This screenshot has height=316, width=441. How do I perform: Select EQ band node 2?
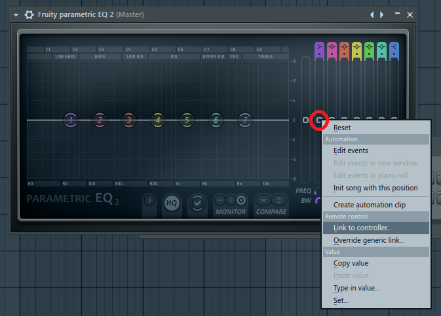point(100,120)
